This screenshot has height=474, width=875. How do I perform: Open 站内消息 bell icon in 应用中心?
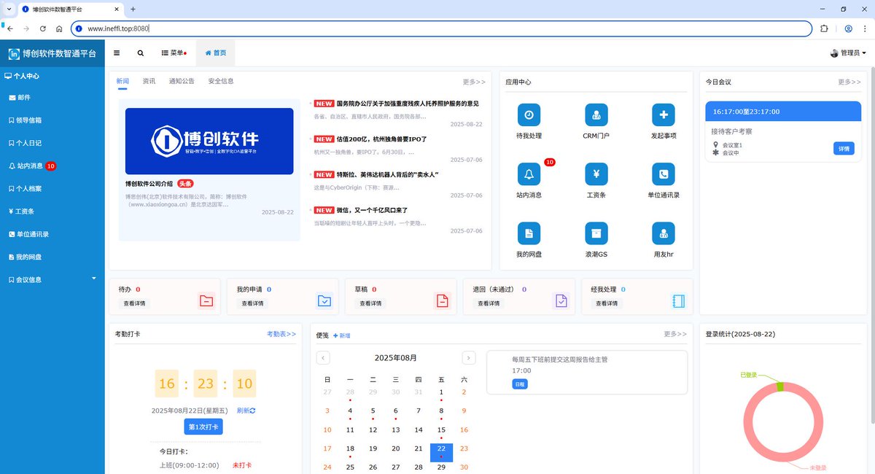[x=529, y=174]
